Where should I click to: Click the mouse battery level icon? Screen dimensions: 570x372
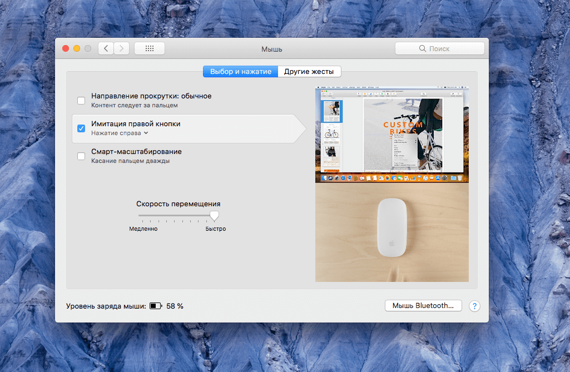coord(156,306)
